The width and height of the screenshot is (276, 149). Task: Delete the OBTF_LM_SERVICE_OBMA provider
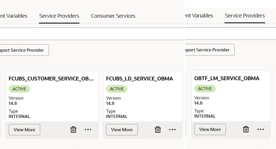(246, 129)
